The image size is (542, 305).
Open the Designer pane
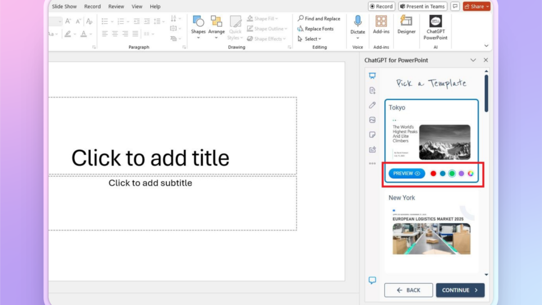pos(406,24)
